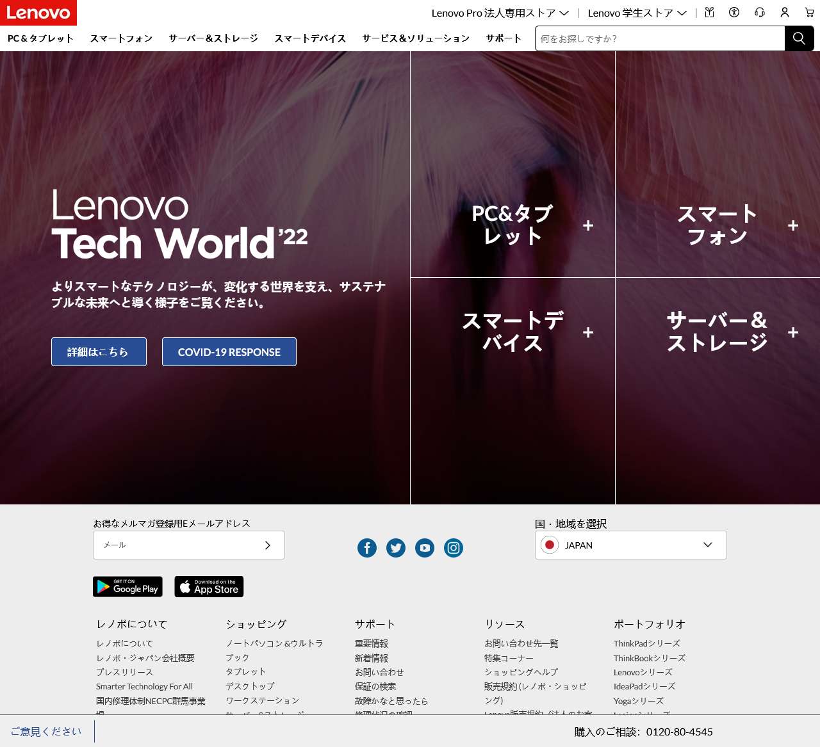The height and width of the screenshot is (747, 820).
Task: Open the 故障かなと思ったら footer link
Action: (391, 701)
